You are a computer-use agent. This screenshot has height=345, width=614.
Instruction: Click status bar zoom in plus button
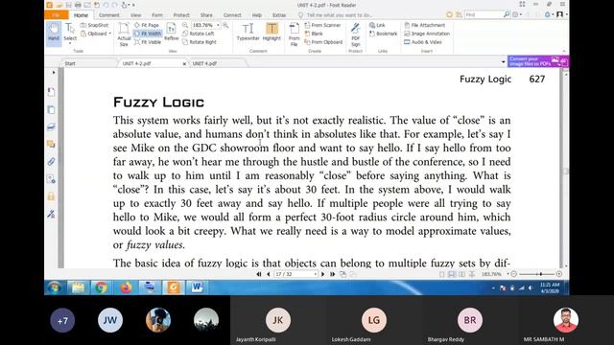click(558, 274)
